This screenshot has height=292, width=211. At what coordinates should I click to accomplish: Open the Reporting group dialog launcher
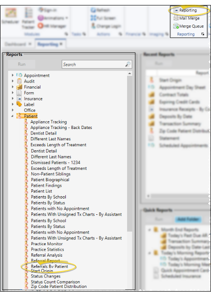tap(203, 34)
